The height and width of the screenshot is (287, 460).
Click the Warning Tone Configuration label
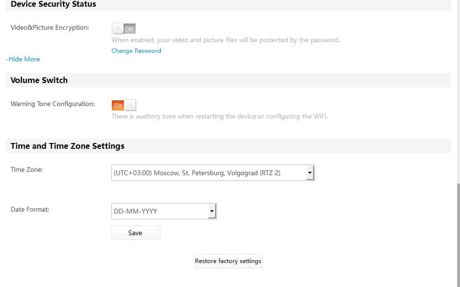tap(52, 104)
